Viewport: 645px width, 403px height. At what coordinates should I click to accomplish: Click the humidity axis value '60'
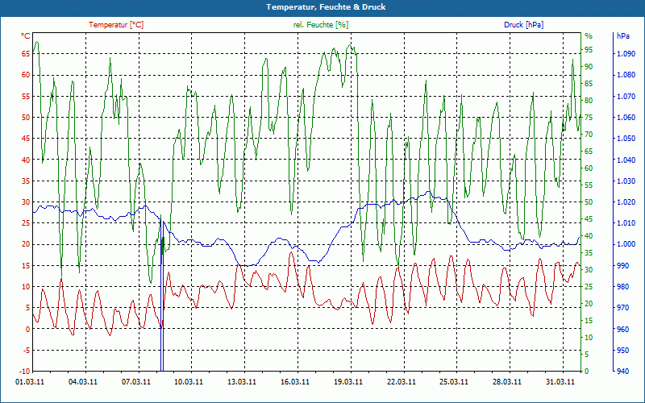pyautogui.click(x=589, y=168)
